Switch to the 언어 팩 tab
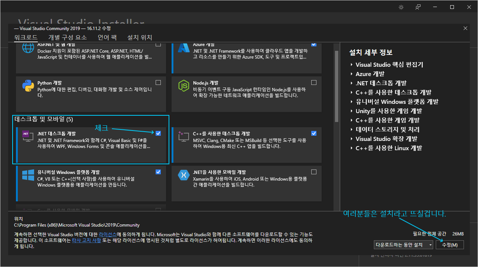Viewport: 478px width, 267px height. (107, 37)
